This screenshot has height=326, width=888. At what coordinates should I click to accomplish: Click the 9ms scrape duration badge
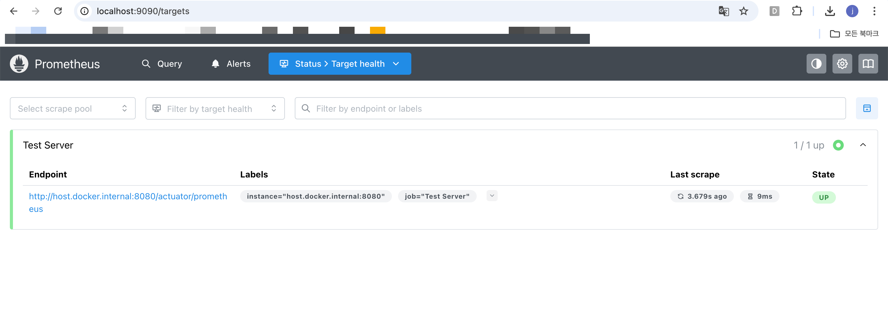(759, 196)
